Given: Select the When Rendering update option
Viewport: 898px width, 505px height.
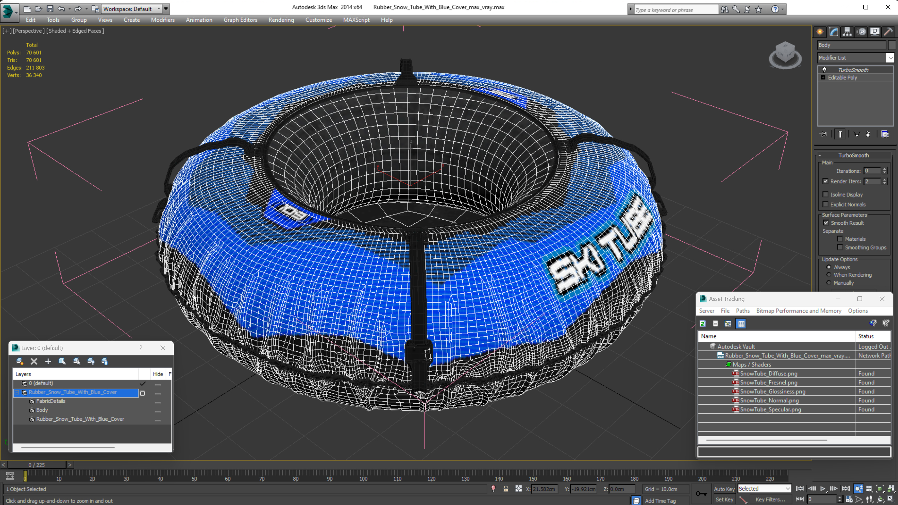Looking at the screenshot, I should point(829,275).
